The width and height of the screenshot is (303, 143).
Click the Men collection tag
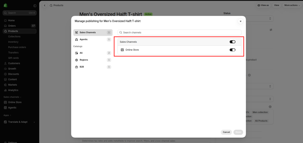tap(260, 112)
